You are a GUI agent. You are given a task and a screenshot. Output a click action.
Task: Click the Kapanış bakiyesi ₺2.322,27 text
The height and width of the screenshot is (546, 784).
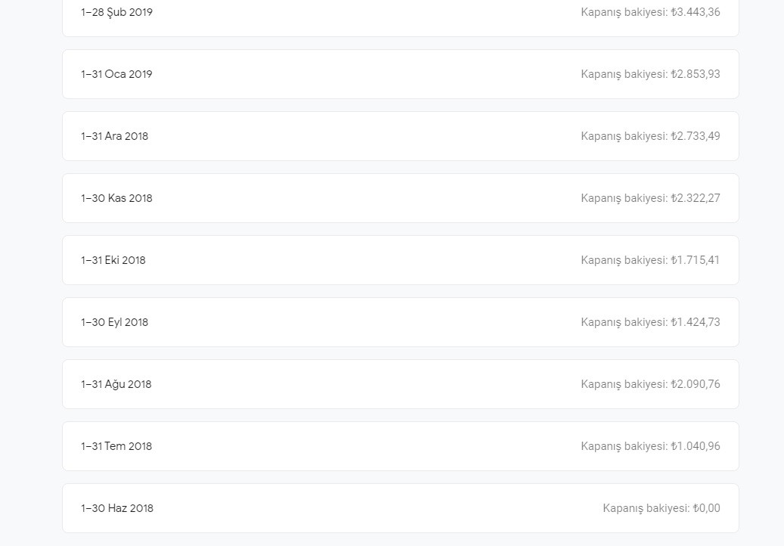650,198
